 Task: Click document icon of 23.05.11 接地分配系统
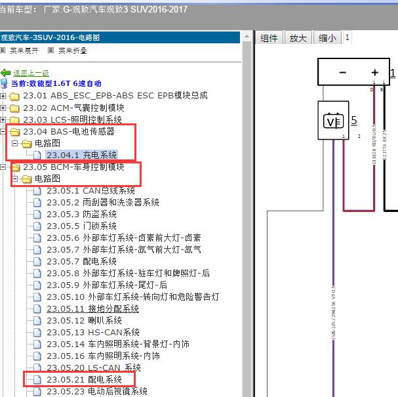click(37, 309)
